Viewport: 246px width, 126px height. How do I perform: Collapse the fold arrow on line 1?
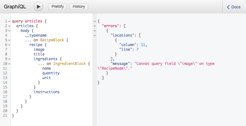[x=9, y=21]
